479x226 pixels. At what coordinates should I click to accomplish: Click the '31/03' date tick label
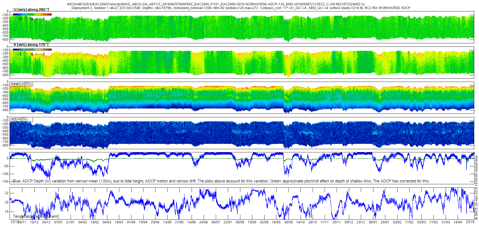pos(446,222)
